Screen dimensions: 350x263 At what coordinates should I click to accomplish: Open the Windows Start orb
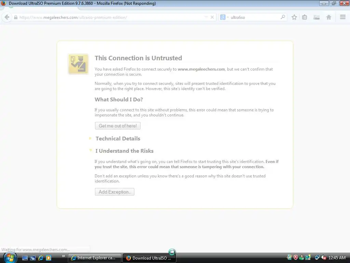(10, 258)
